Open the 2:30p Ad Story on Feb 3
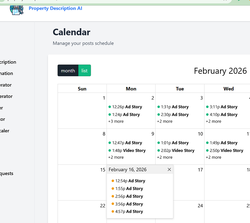The image size is (250, 223). 173,114
